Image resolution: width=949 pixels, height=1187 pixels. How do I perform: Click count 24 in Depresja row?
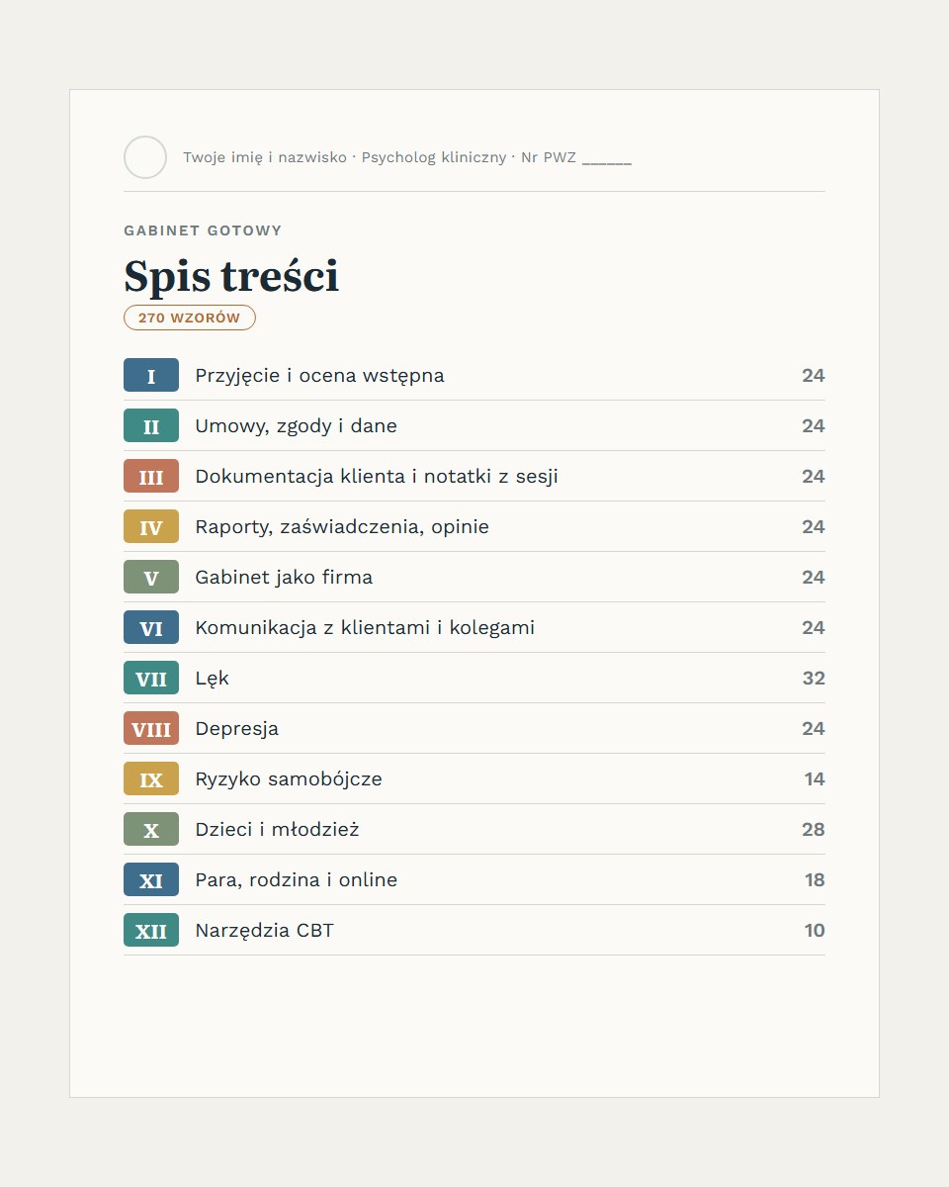click(x=814, y=728)
